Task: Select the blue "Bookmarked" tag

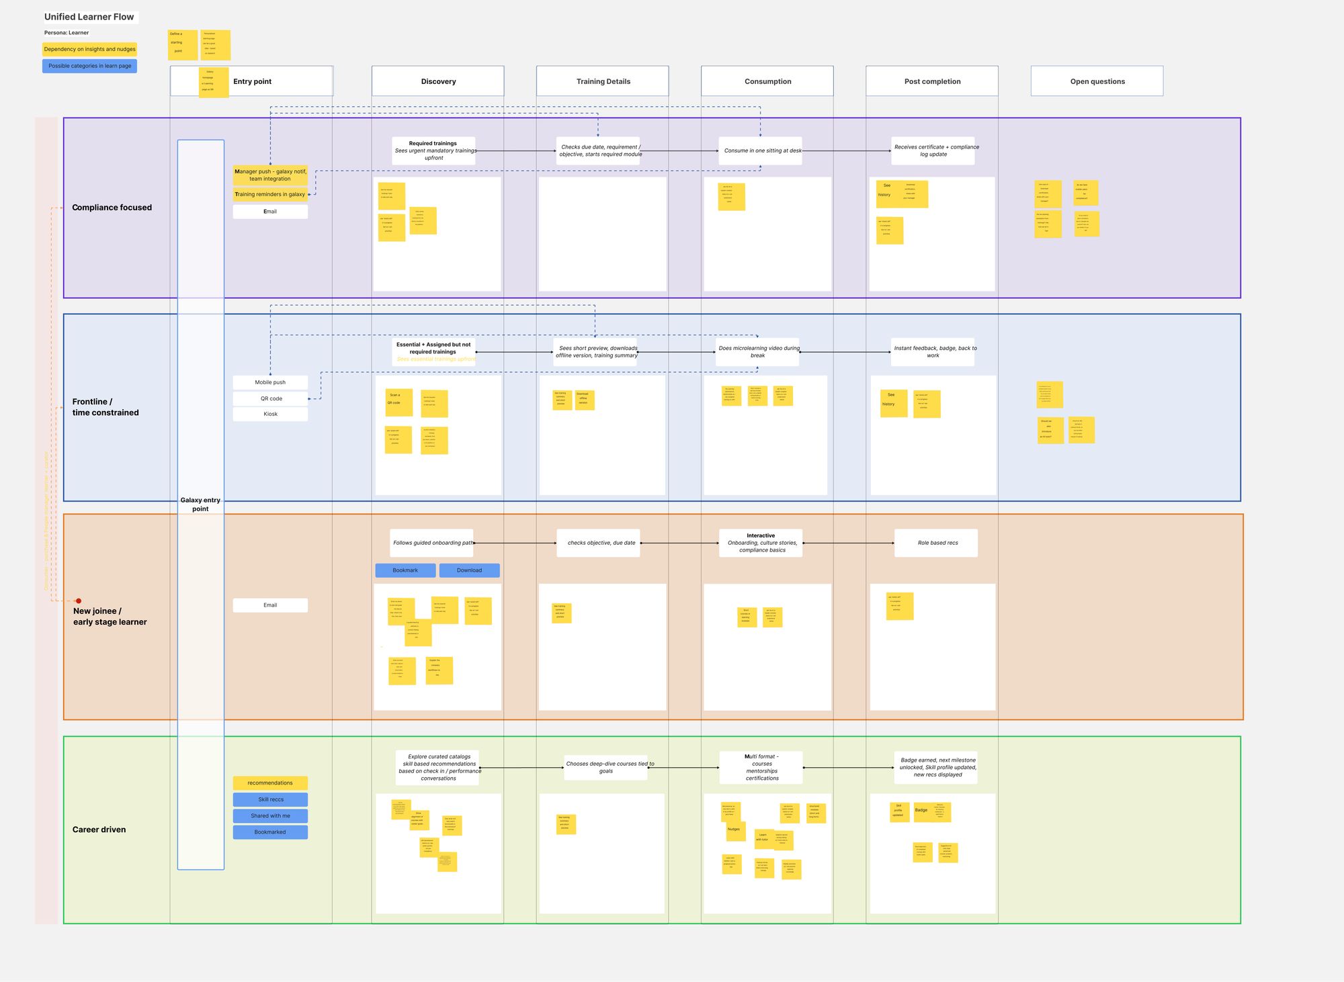Action: (270, 832)
